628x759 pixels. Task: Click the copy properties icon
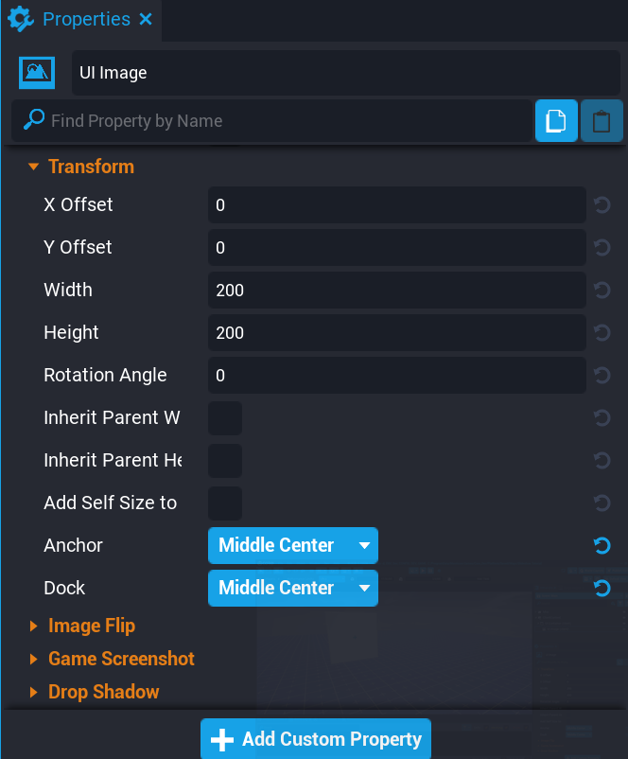point(556,121)
